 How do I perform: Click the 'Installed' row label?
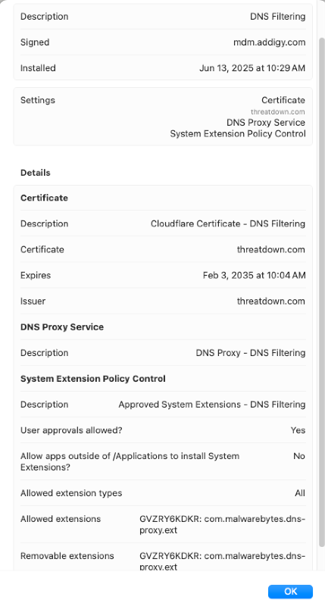(38, 68)
